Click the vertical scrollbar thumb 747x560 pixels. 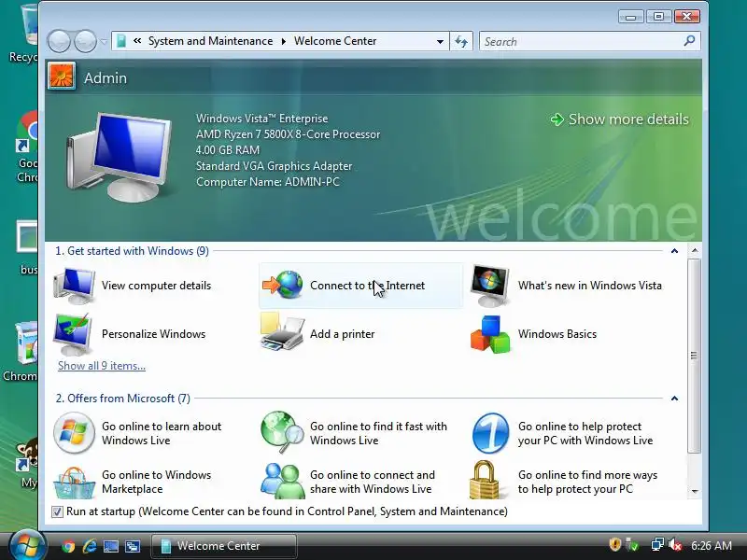(694, 356)
